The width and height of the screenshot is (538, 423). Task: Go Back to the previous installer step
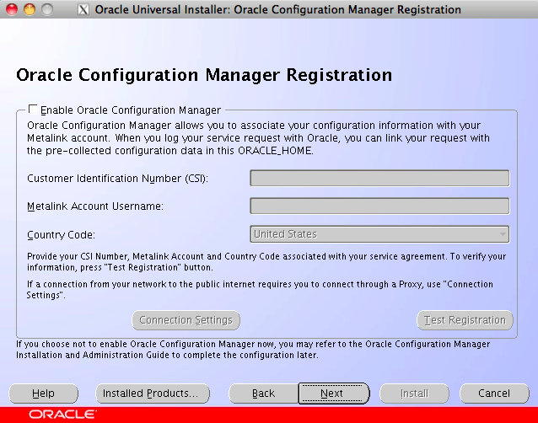(263, 394)
